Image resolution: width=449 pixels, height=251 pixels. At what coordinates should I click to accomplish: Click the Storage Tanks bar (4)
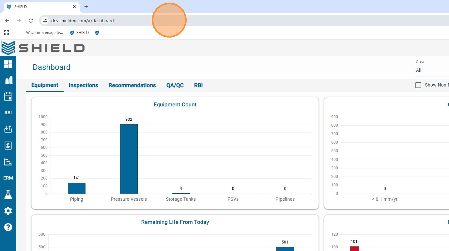click(x=181, y=193)
